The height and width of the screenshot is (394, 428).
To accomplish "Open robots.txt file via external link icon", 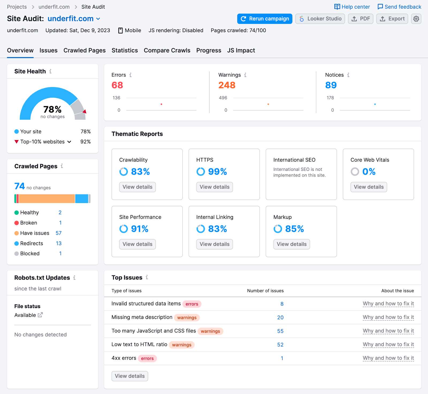I will [x=40, y=315].
